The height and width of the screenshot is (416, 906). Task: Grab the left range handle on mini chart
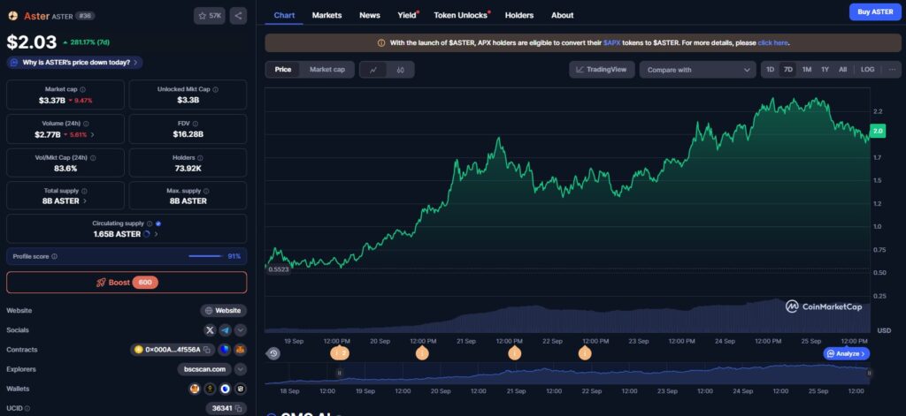click(339, 374)
